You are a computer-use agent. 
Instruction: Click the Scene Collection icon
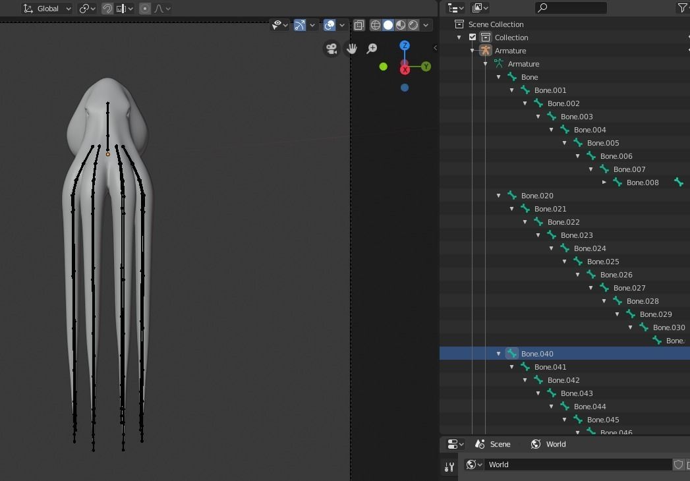click(459, 24)
